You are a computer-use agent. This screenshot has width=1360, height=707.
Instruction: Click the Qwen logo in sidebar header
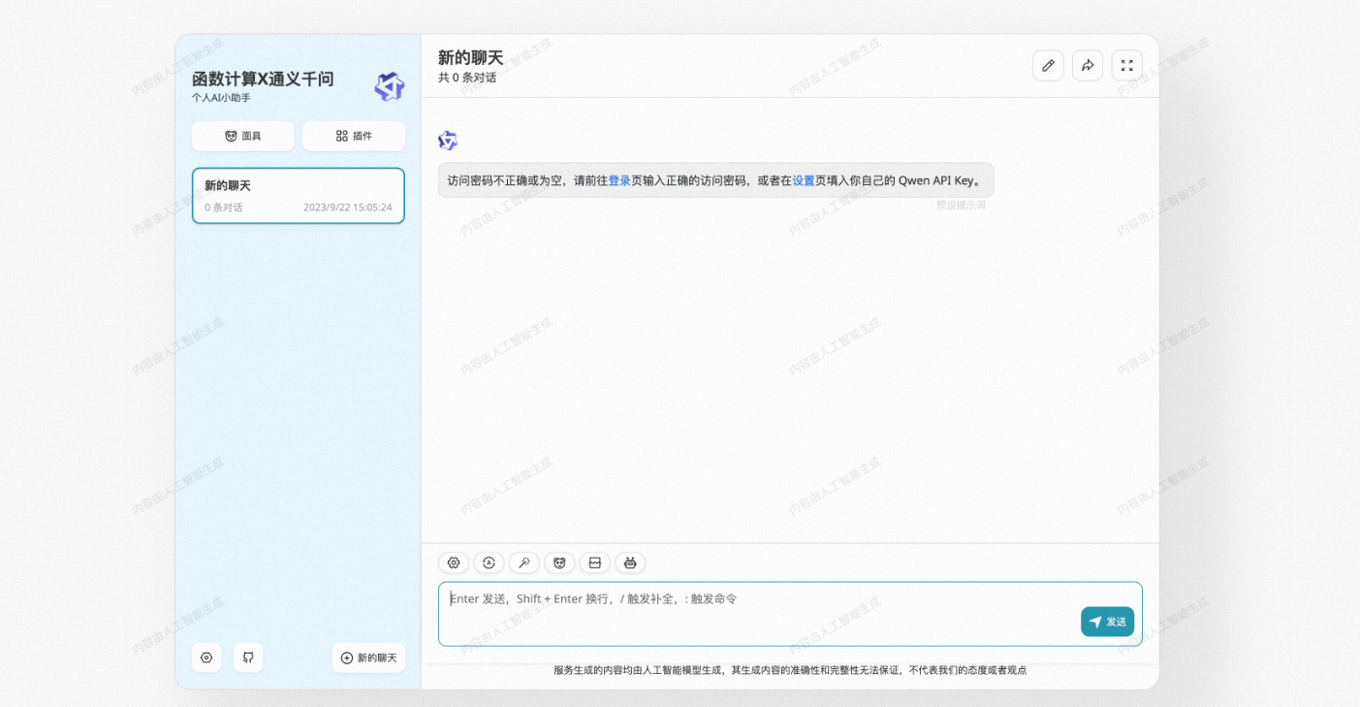390,86
